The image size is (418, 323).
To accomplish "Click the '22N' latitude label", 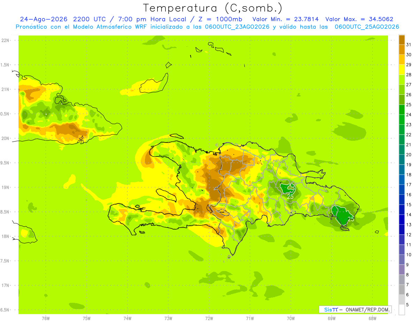I will (x=6, y=40).
